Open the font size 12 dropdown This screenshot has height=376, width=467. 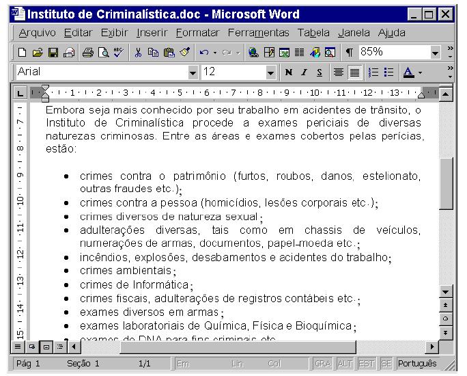tap(270, 72)
